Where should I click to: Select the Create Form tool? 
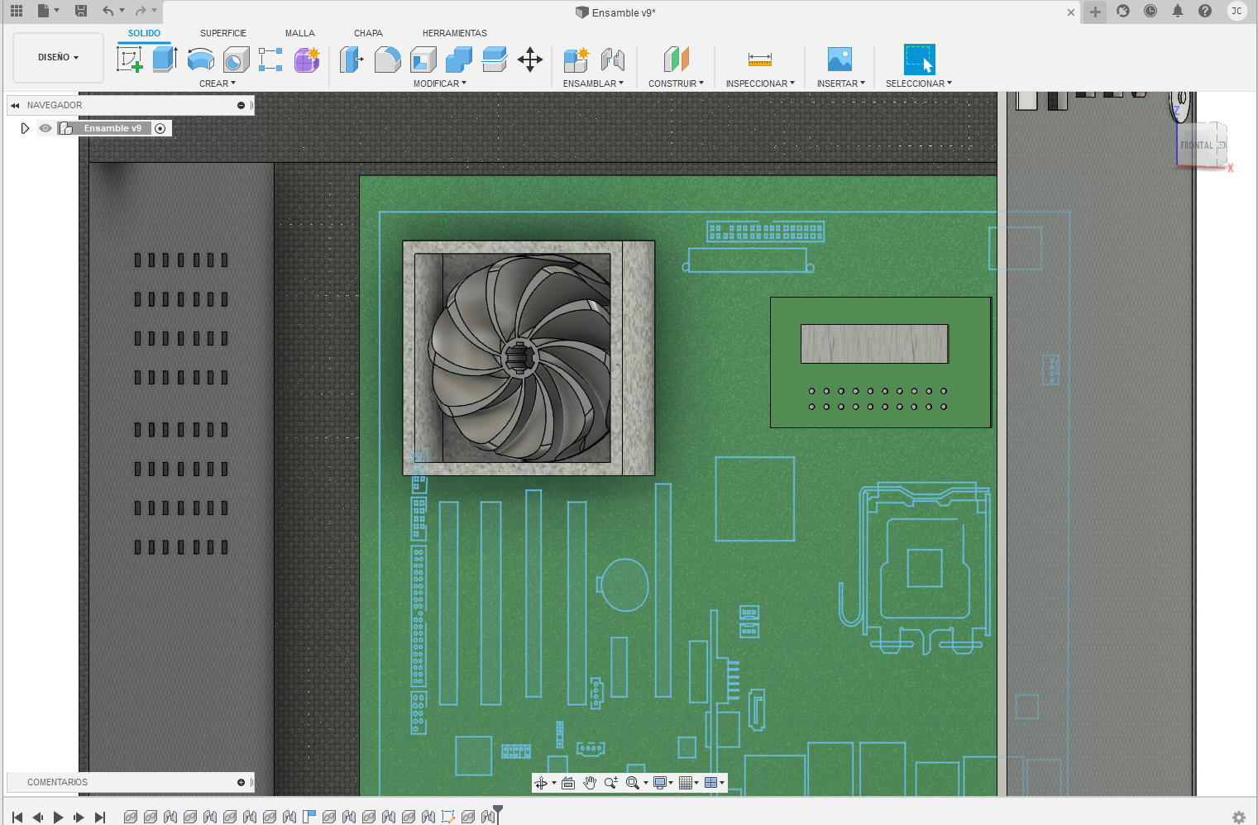coord(307,60)
